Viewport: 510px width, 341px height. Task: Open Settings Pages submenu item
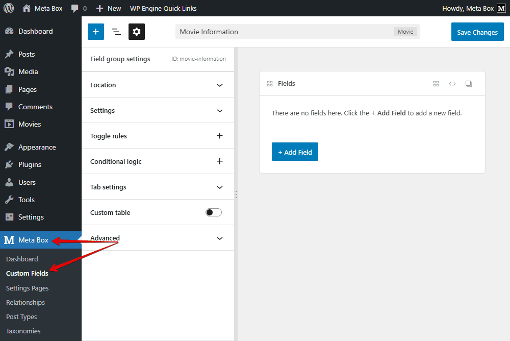tap(28, 288)
